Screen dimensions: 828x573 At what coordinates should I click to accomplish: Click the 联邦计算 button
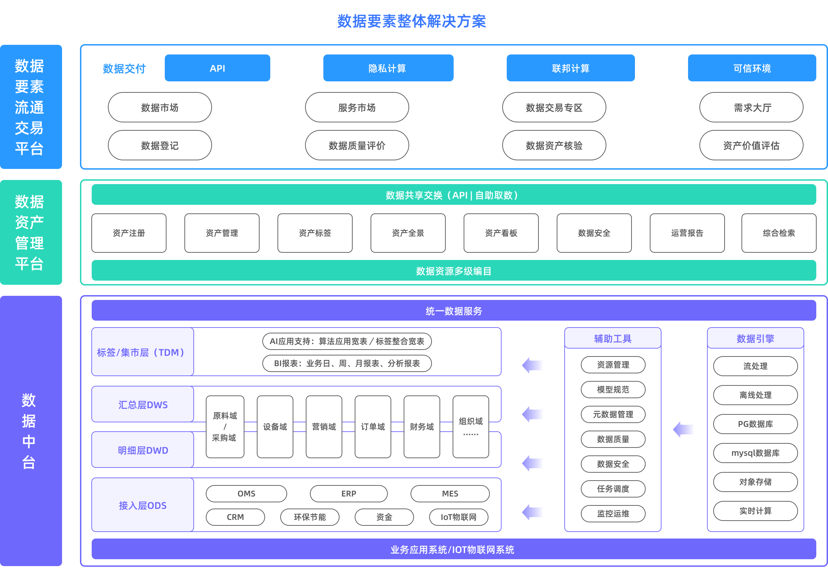point(570,68)
